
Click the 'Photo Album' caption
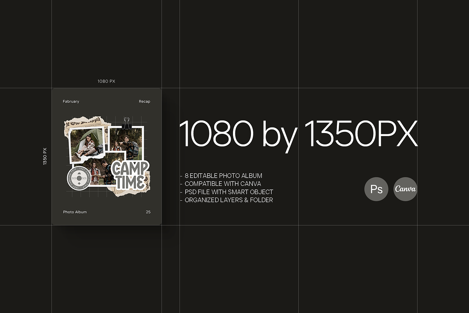pyautogui.click(x=75, y=212)
